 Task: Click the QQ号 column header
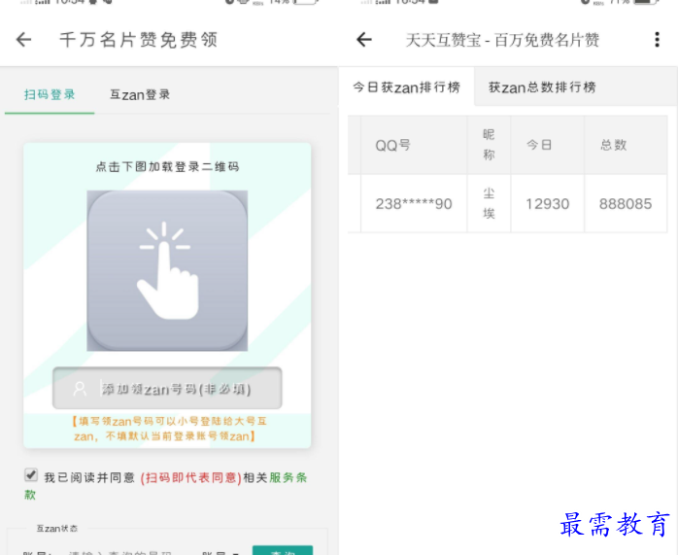click(x=414, y=145)
